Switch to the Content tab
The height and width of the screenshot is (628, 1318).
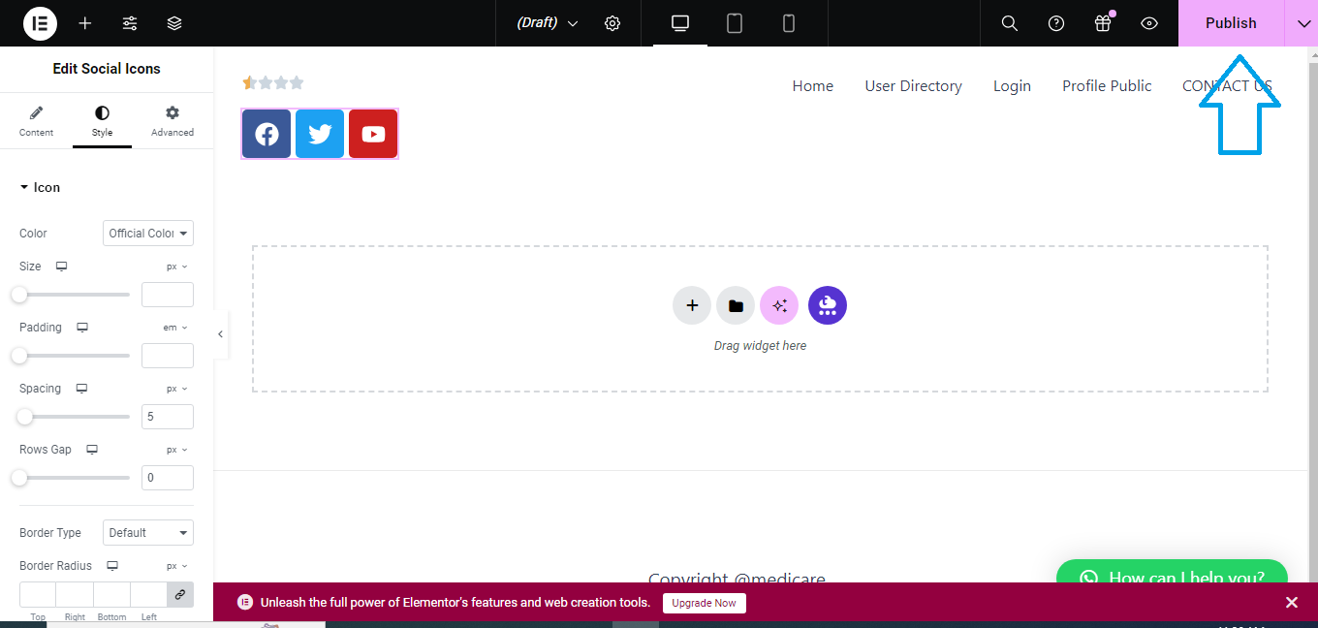click(x=36, y=121)
